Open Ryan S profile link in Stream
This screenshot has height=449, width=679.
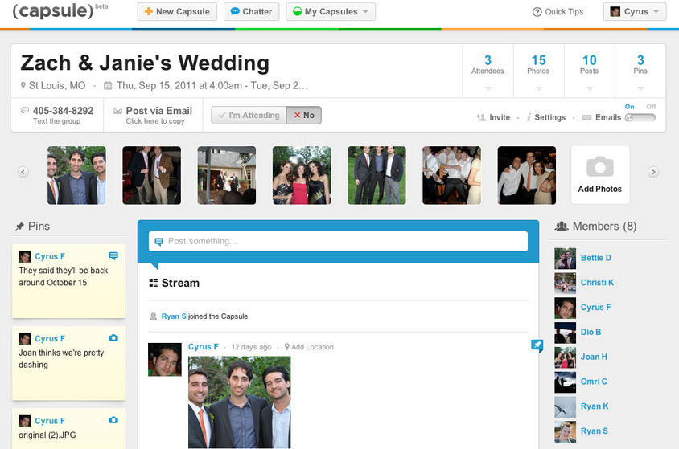[174, 316]
